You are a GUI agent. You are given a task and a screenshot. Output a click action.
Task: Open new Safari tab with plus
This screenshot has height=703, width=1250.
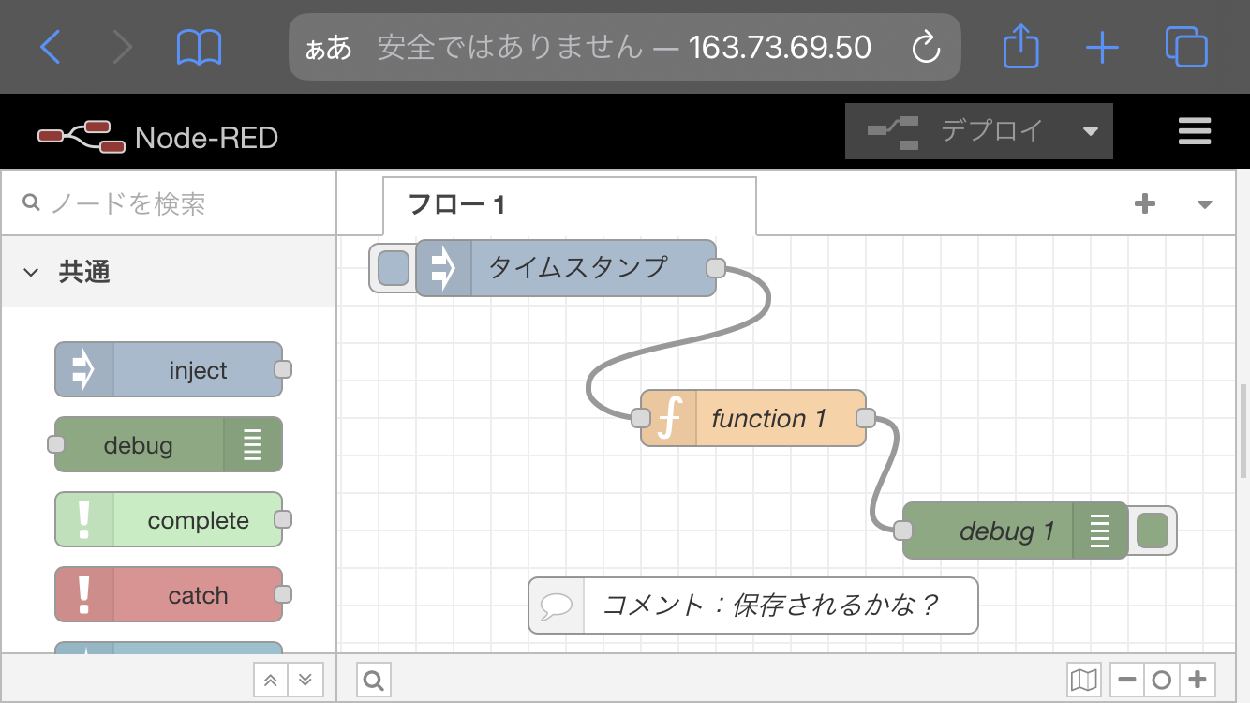pos(1102,47)
